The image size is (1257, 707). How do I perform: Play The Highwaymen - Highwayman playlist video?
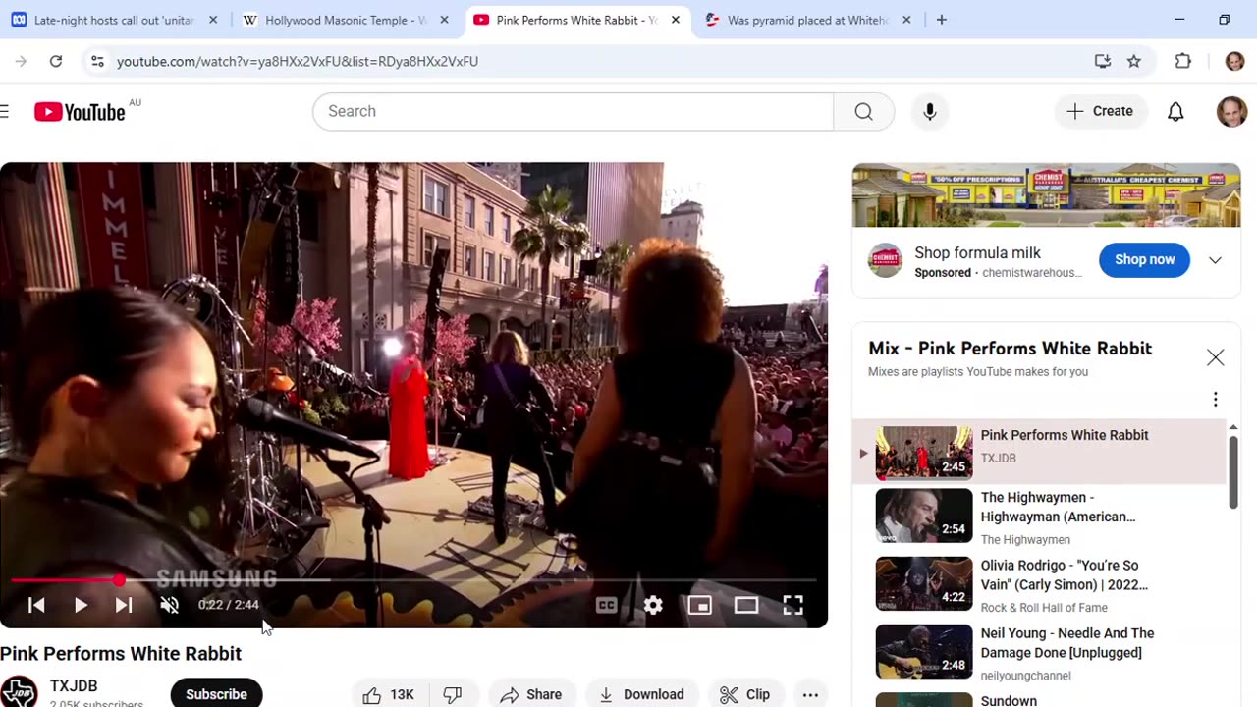(1039, 517)
